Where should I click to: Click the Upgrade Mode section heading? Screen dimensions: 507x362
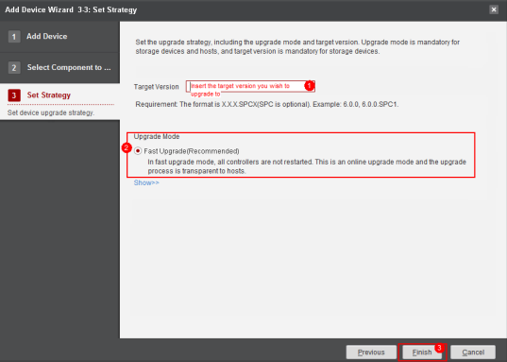[x=157, y=137]
